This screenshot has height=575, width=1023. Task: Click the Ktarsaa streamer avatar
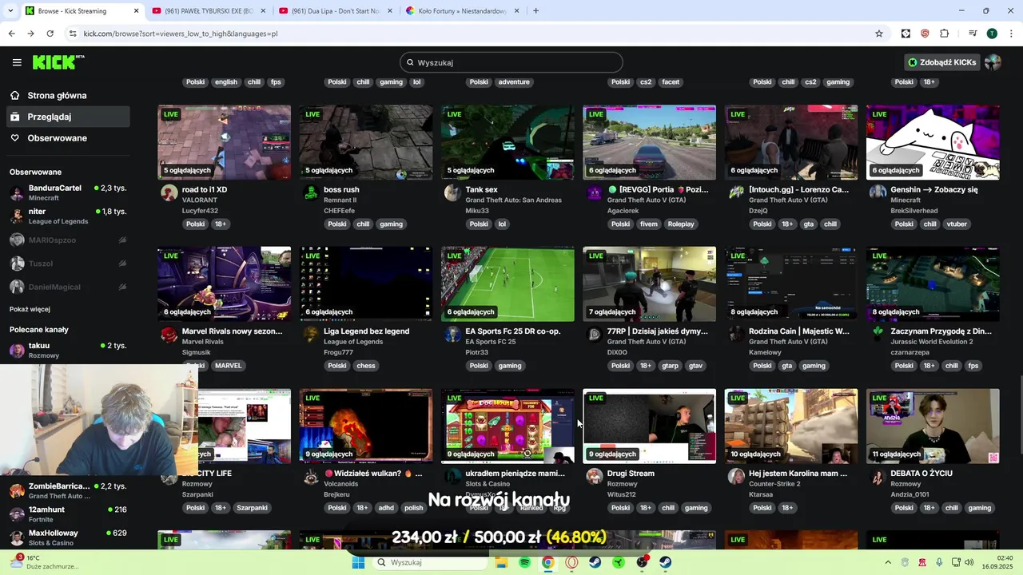pyautogui.click(x=736, y=477)
